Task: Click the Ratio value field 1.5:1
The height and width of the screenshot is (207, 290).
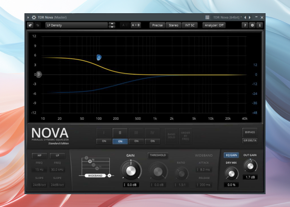Action: click(181, 185)
